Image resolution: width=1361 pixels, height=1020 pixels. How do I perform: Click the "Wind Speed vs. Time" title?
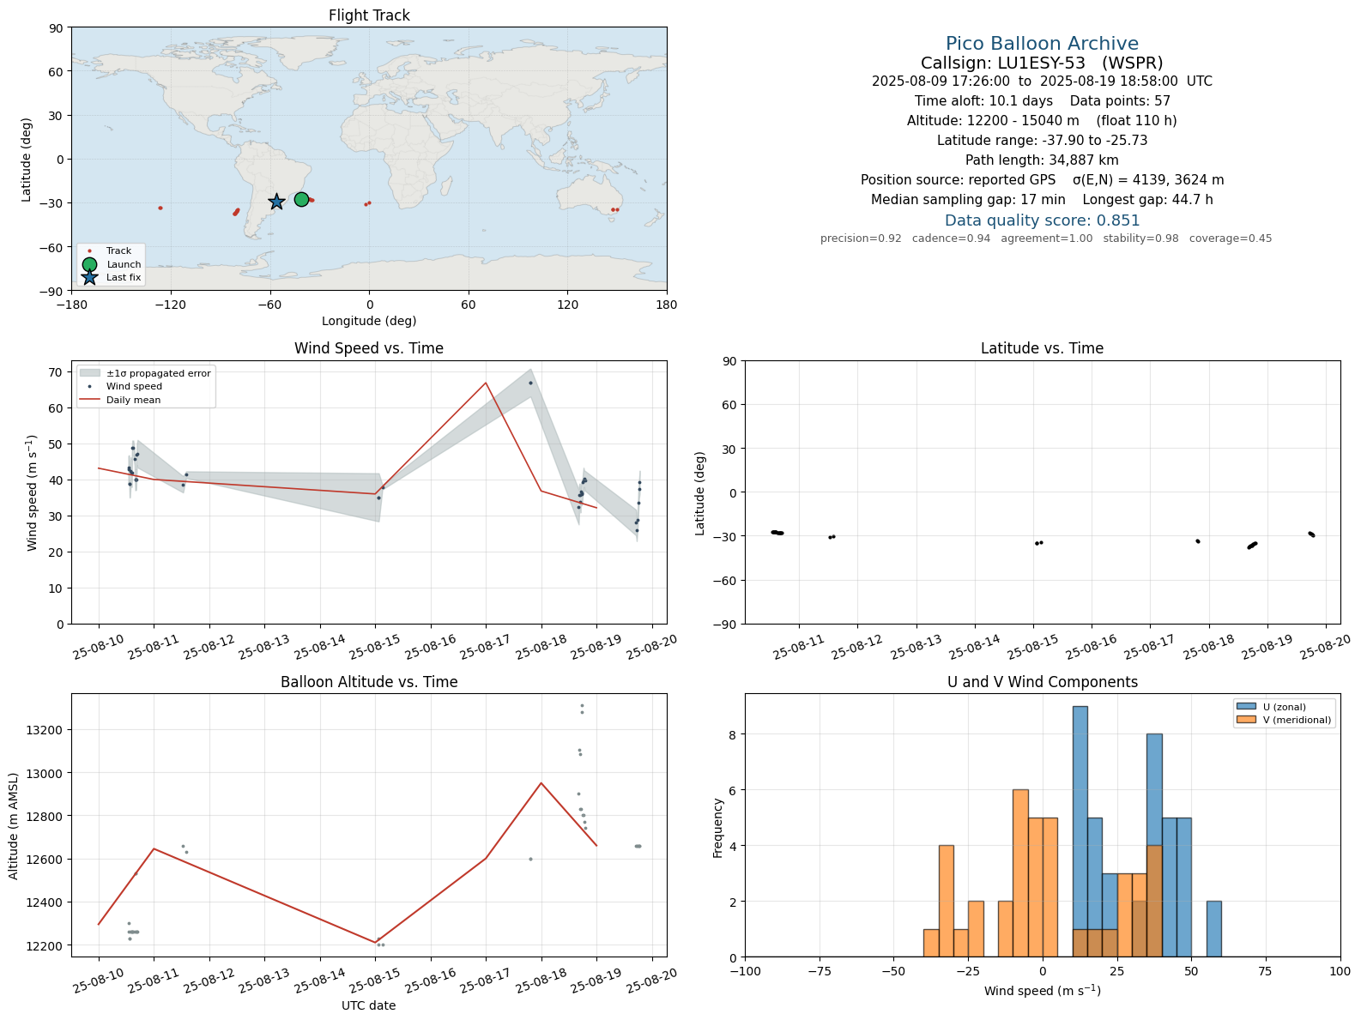[x=369, y=348]
